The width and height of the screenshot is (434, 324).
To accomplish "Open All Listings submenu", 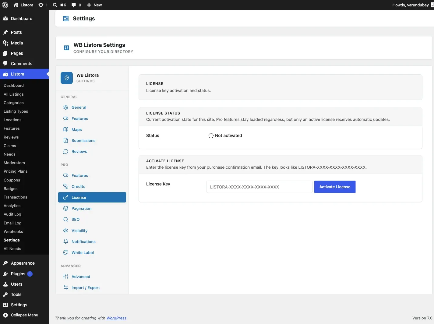I will point(14,94).
